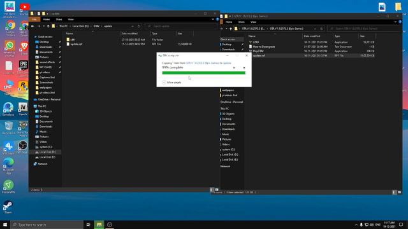The width and height of the screenshot is (408, 229).
Task: Switch to details view in Epic Games window
Action: pos(394,192)
